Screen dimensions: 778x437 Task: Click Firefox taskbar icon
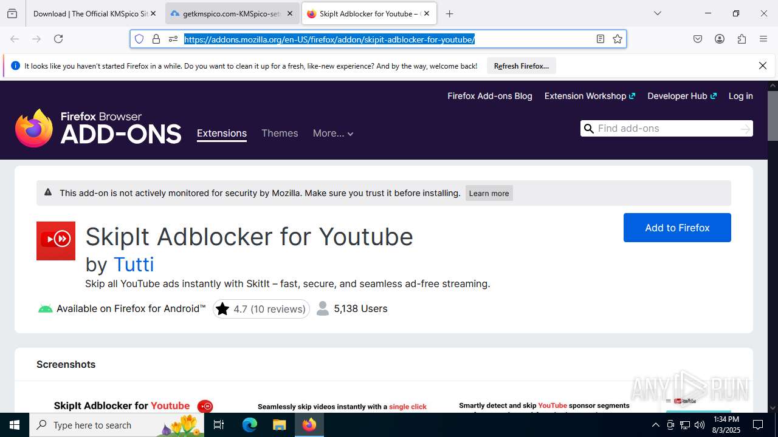click(309, 425)
